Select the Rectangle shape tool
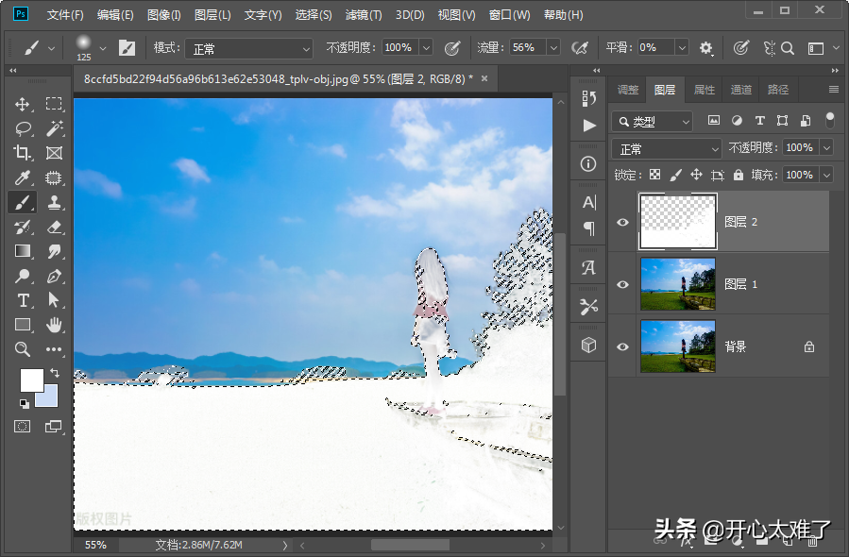Viewport: 849px width, 557px height. coord(23,325)
